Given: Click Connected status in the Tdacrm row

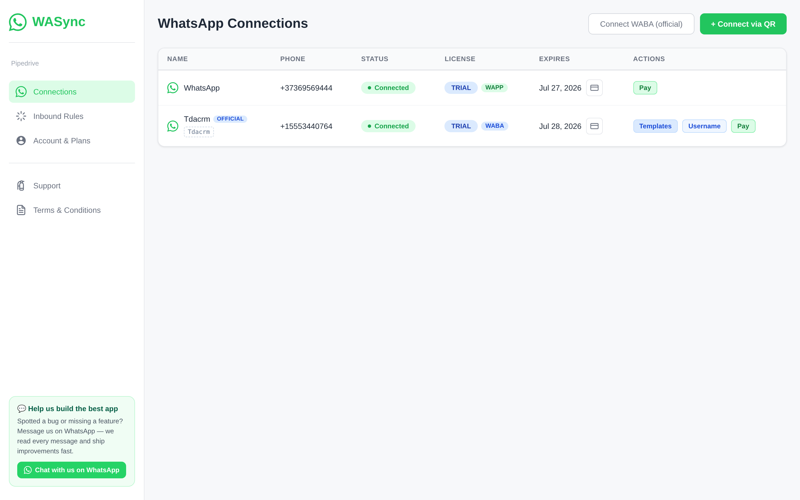Looking at the screenshot, I should point(388,126).
